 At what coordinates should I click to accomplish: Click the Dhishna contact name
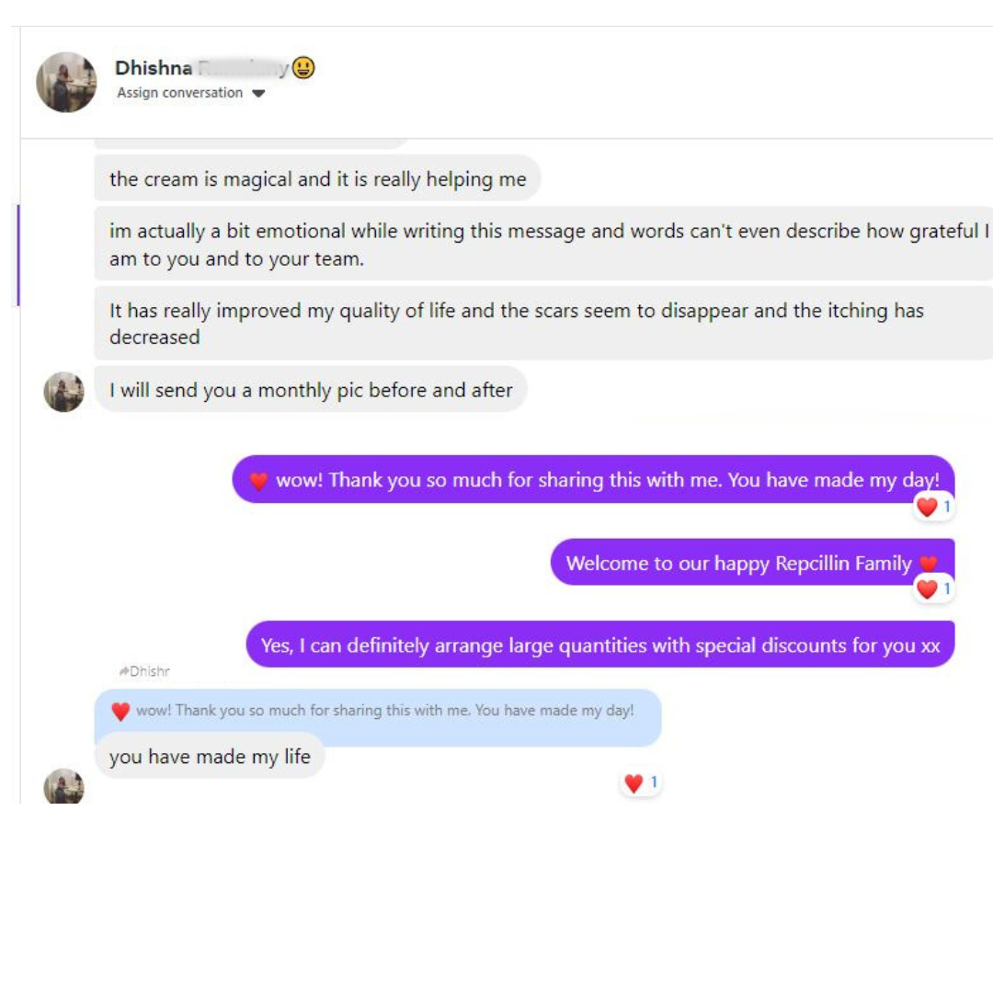click(154, 68)
